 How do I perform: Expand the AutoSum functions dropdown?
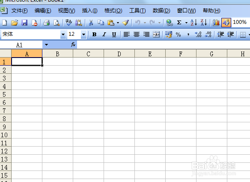186,23
